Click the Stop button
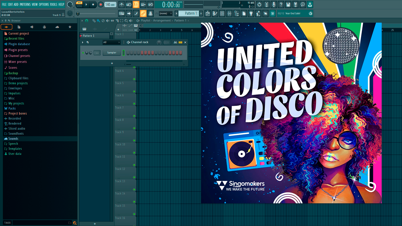The height and width of the screenshot is (226, 402). [93, 4]
